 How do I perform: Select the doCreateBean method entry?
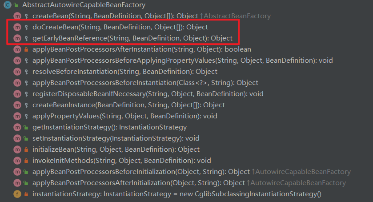tap(120, 27)
